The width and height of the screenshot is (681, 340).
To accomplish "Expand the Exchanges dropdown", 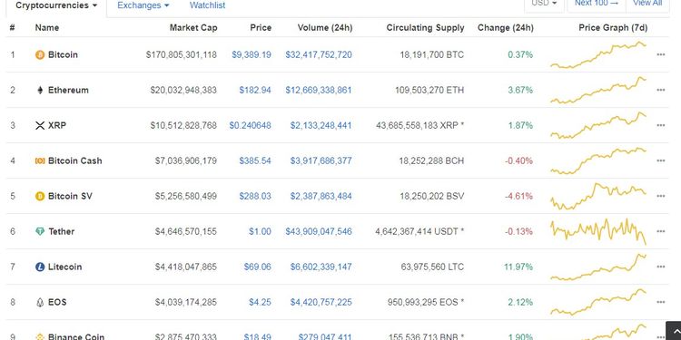I will click(143, 5).
